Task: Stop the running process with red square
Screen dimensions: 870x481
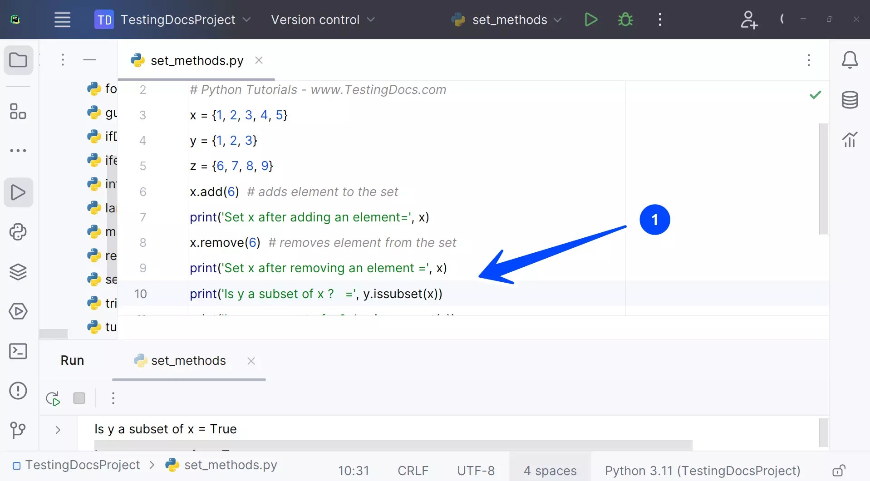Action: click(79, 398)
